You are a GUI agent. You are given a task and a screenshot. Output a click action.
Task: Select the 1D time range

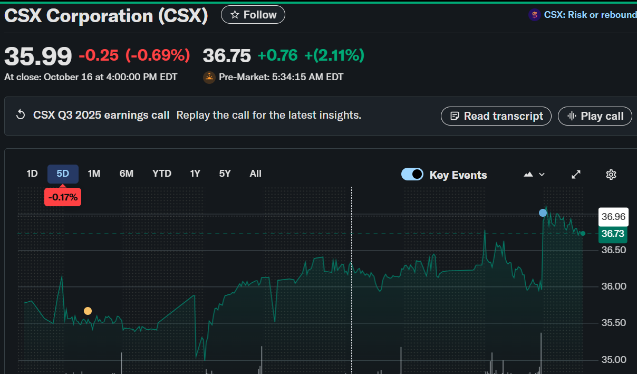click(32, 174)
